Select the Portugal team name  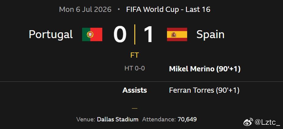point(51,35)
